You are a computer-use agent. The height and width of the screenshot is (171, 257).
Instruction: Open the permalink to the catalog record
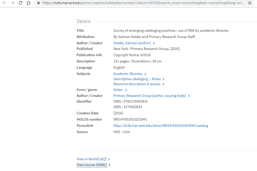coord(161,126)
